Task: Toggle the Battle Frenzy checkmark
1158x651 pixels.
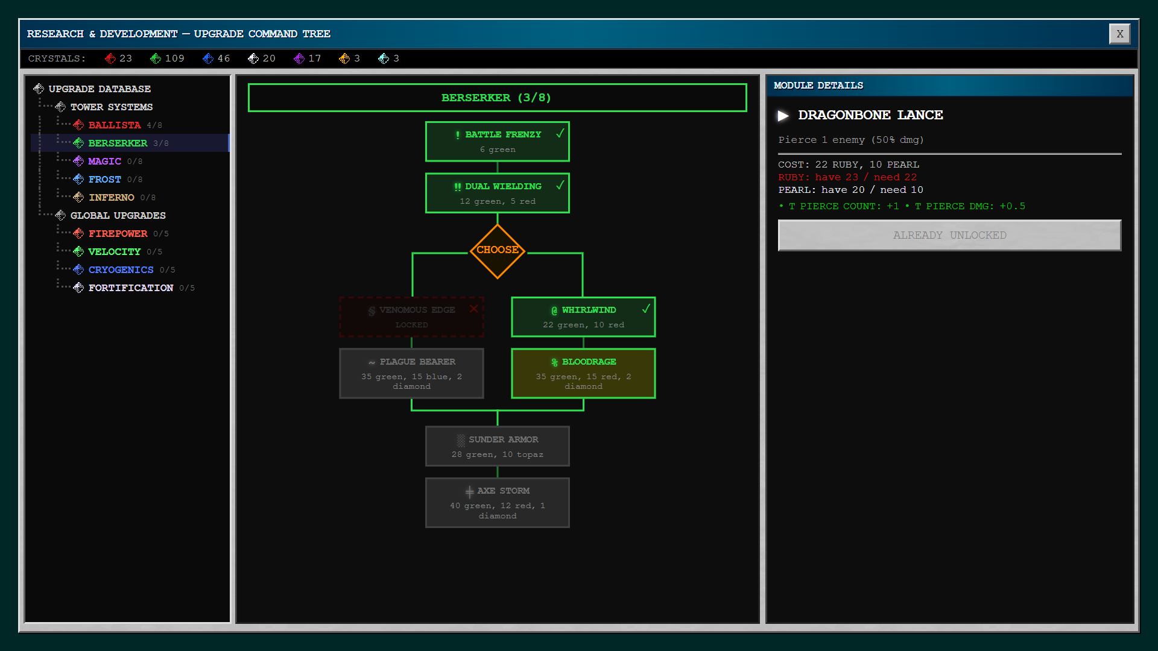Action: (x=560, y=133)
